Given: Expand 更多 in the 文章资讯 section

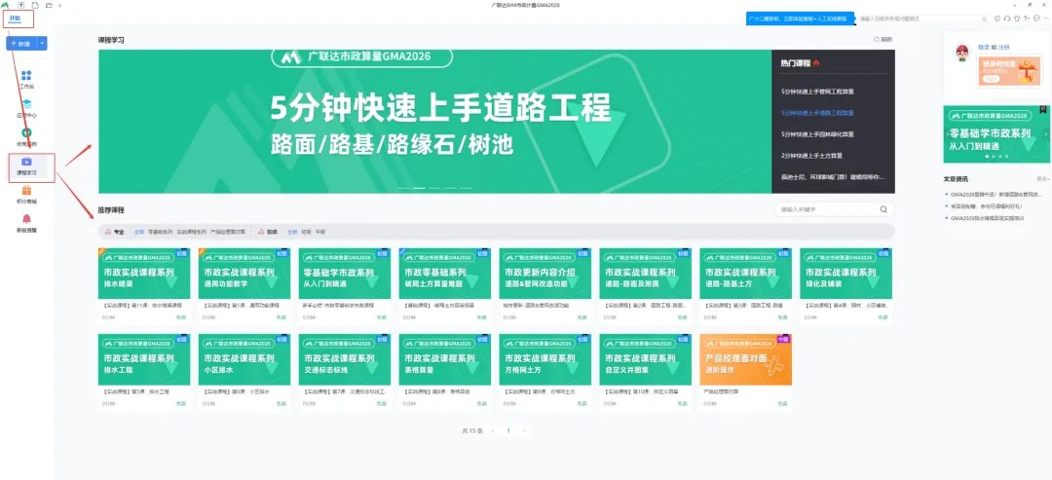Looking at the screenshot, I should [x=1042, y=179].
